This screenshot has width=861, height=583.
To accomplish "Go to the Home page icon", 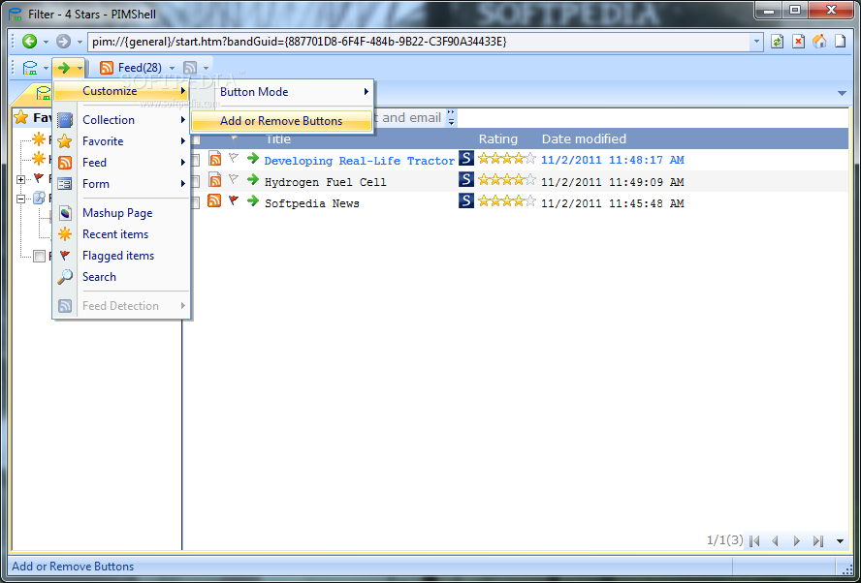I will click(819, 41).
